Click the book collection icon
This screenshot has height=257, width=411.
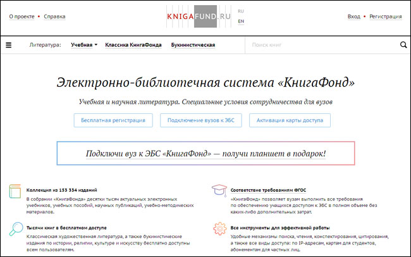coord(15,191)
